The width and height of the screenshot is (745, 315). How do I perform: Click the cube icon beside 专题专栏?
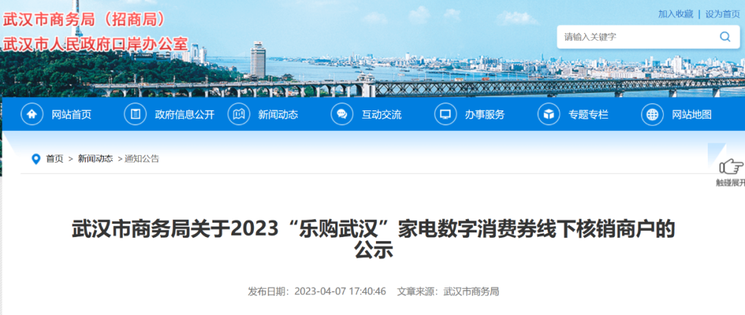(x=549, y=114)
